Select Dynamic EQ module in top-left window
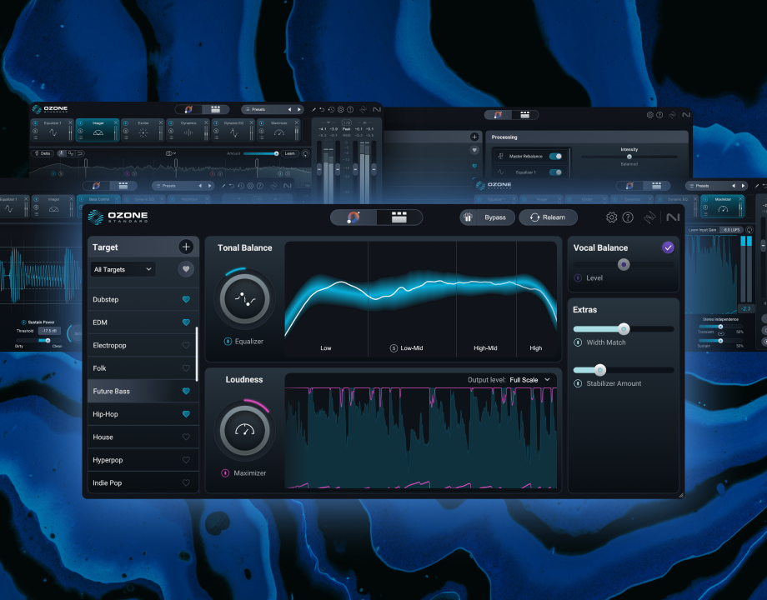 tap(233, 130)
